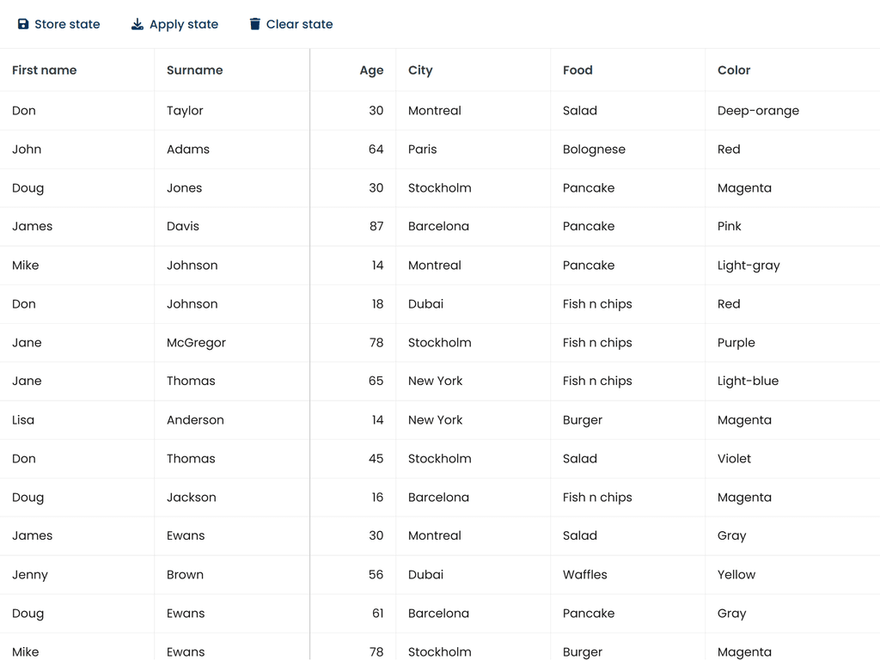Click the Paris city cell

pos(422,150)
